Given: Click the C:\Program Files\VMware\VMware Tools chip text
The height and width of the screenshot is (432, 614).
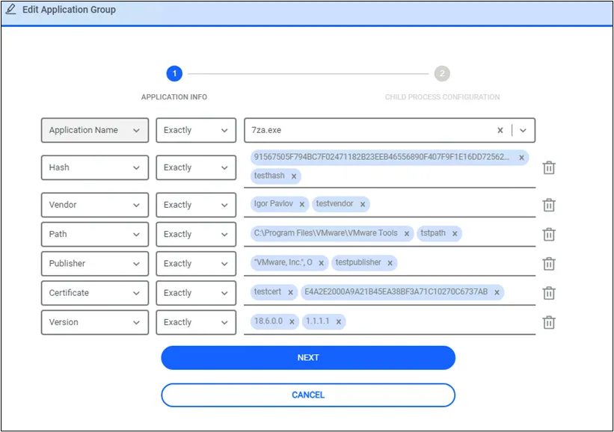Looking at the screenshot, I should pyautogui.click(x=326, y=233).
